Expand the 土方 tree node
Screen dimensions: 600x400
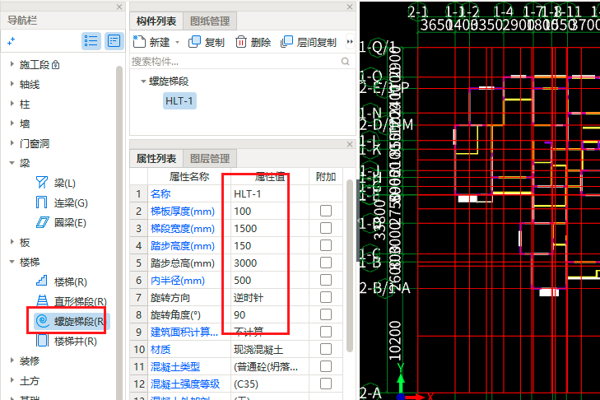(12, 380)
